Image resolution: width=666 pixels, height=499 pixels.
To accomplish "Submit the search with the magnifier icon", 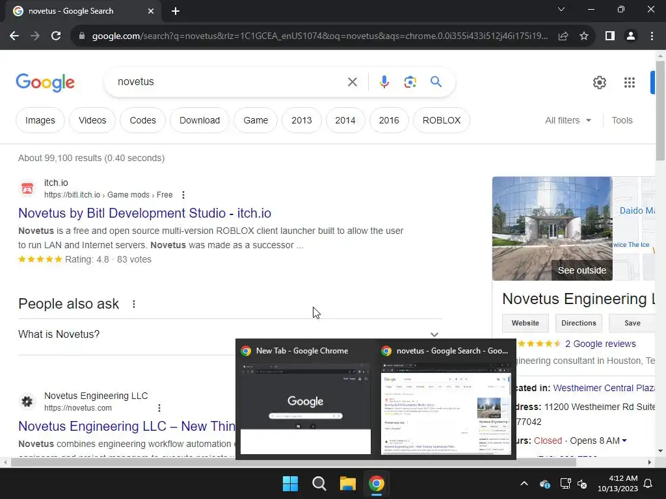I will (x=436, y=81).
